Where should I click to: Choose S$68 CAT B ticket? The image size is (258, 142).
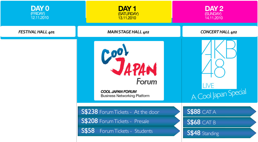pos(220,122)
